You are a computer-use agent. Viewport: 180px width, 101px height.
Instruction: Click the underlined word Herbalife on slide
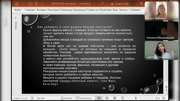(x=102, y=78)
